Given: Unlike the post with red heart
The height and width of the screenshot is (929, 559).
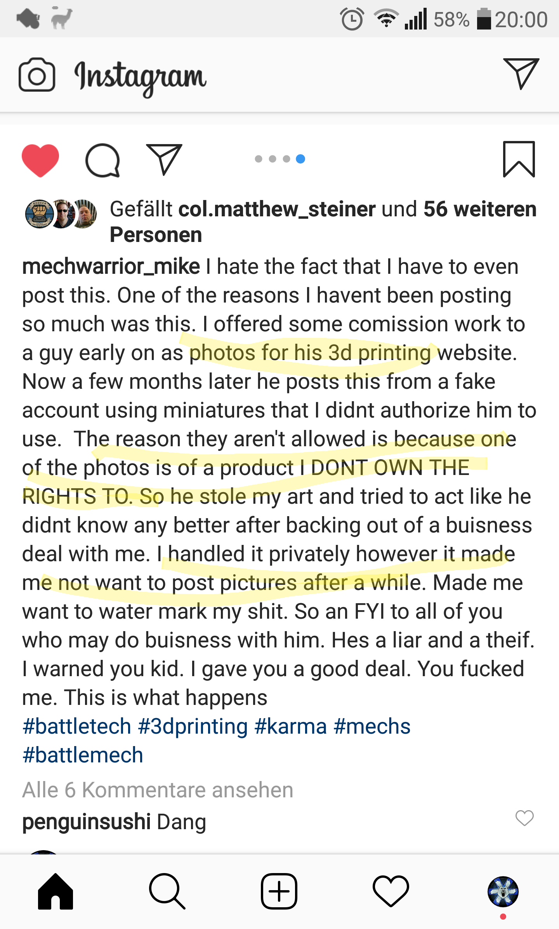Looking at the screenshot, I should (40, 160).
